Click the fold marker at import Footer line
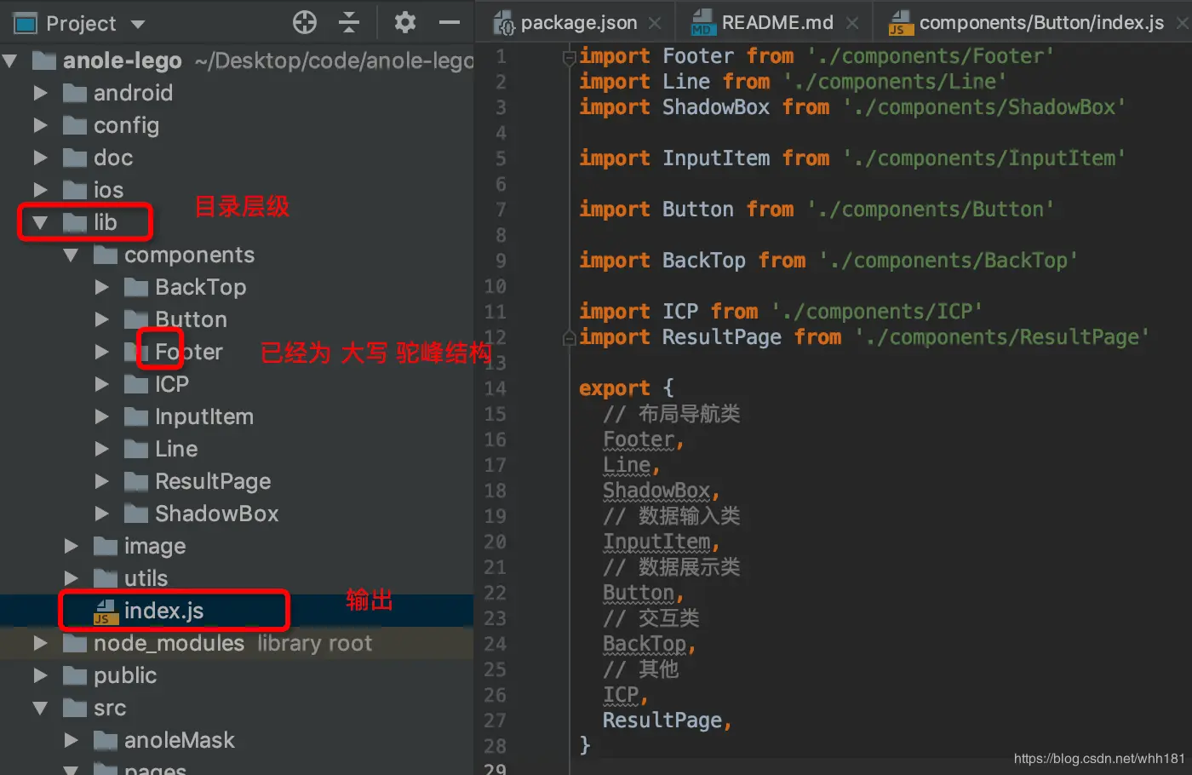 pyautogui.click(x=569, y=57)
